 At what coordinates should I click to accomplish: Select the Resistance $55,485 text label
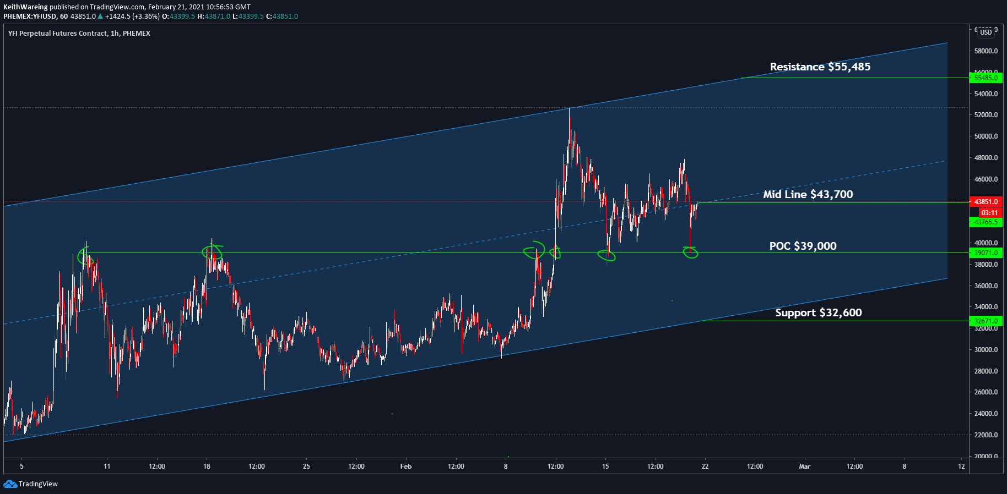[x=820, y=67]
